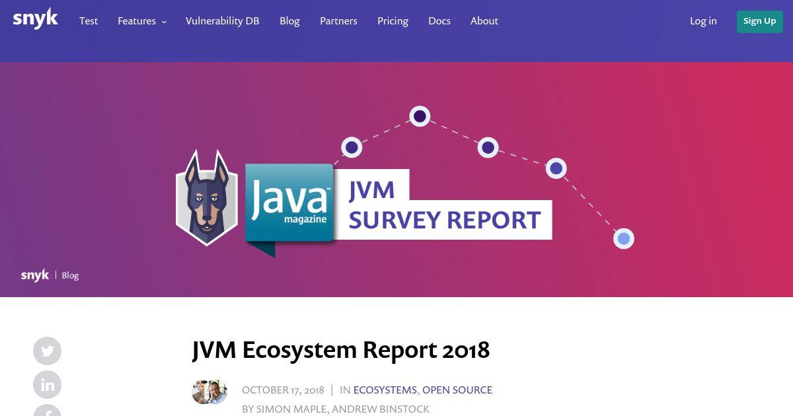The width and height of the screenshot is (793, 416).
Task: Open Docs from the top navigation
Action: (x=439, y=21)
